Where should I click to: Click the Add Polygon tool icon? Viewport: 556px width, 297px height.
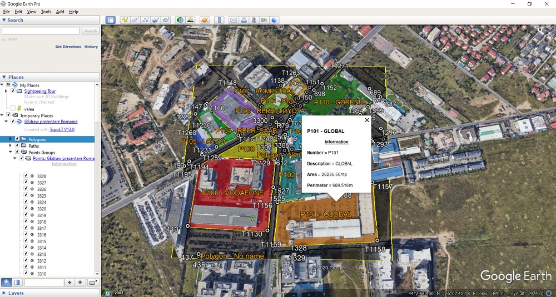(x=135, y=20)
